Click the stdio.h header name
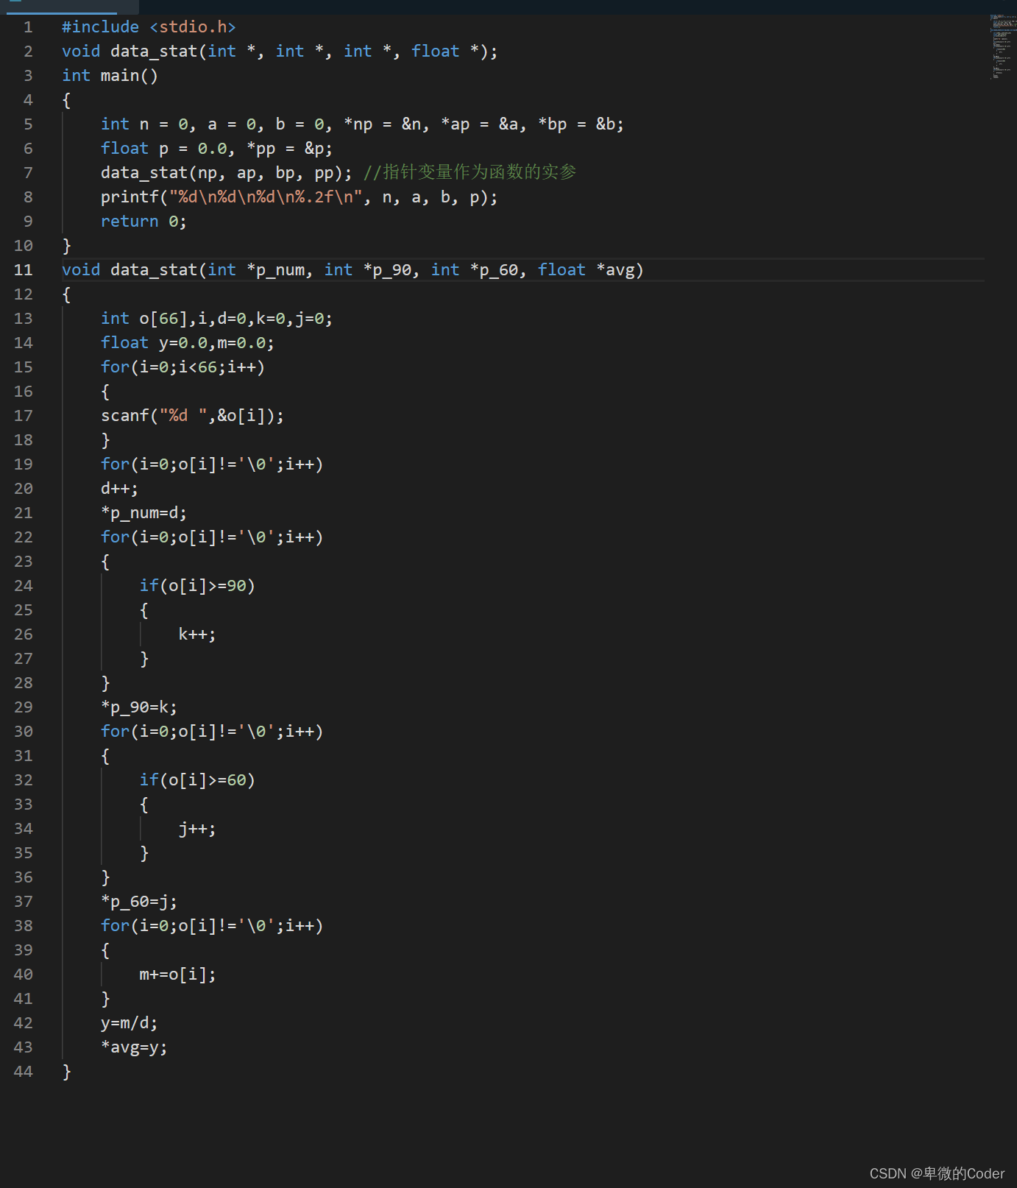Image resolution: width=1017 pixels, height=1188 pixels. click(193, 27)
